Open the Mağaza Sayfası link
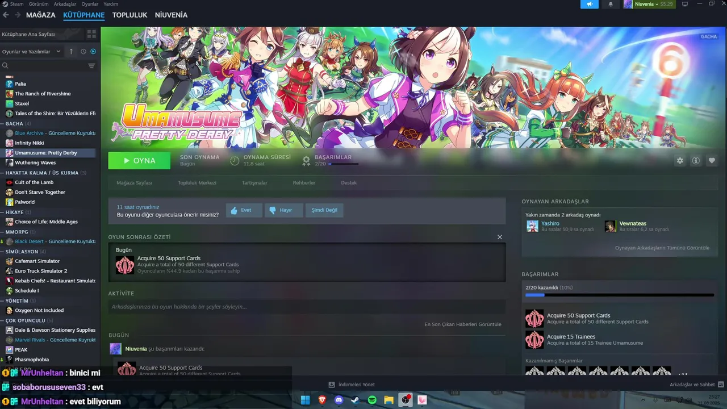 point(134,183)
